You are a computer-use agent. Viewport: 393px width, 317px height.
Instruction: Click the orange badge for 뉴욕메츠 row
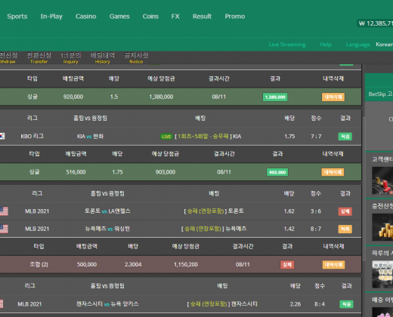pos(345,229)
